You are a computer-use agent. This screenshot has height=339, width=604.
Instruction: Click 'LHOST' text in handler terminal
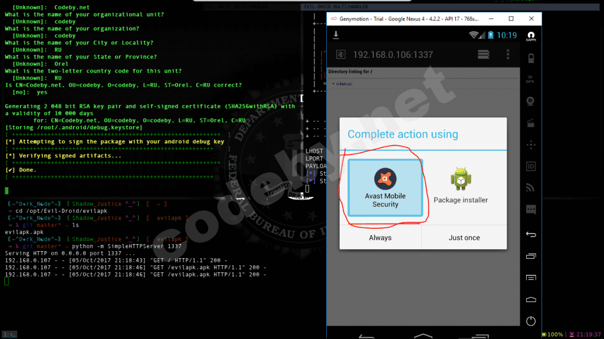(314, 151)
